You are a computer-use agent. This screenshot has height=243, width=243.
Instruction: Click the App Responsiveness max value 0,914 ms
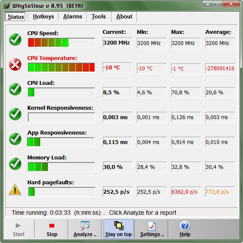click(186, 142)
